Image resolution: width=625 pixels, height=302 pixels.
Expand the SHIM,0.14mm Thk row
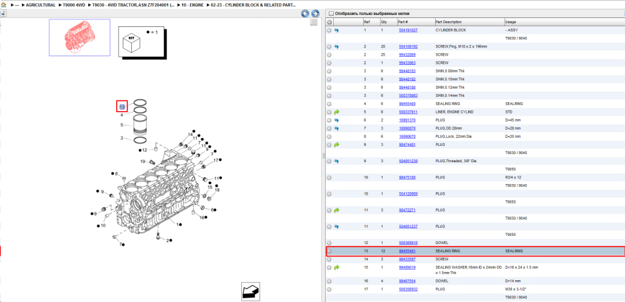(x=329, y=95)
